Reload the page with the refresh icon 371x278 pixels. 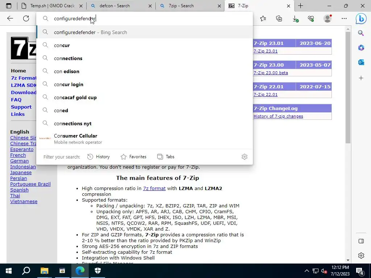[26, 18]
